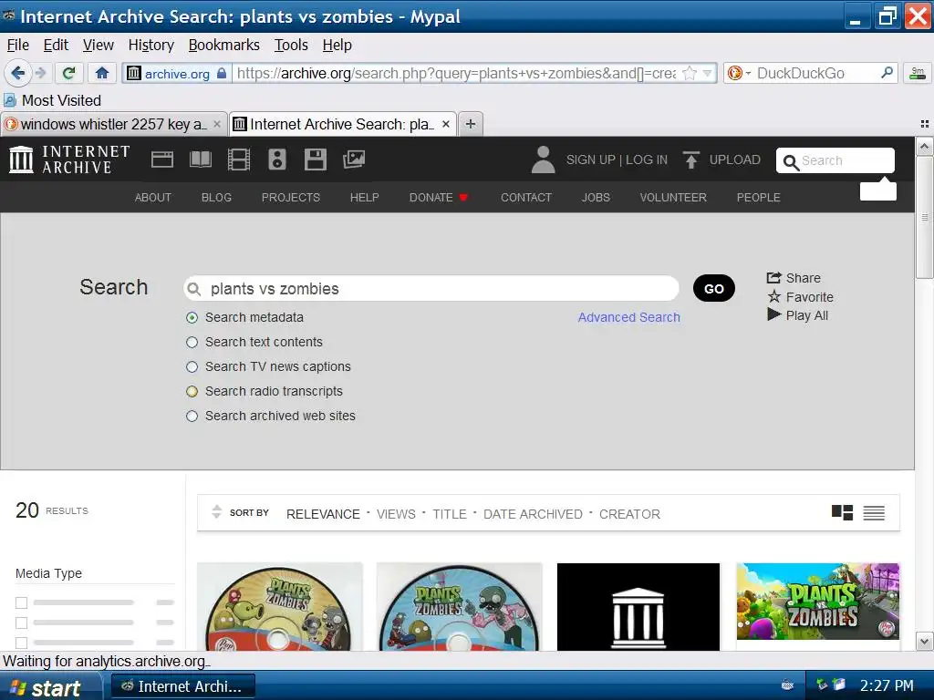The height and width of the screenshot is (700, 934).
Task: Open the DONATE nav link
Action: pyautogui.click(x=439, y=197)
